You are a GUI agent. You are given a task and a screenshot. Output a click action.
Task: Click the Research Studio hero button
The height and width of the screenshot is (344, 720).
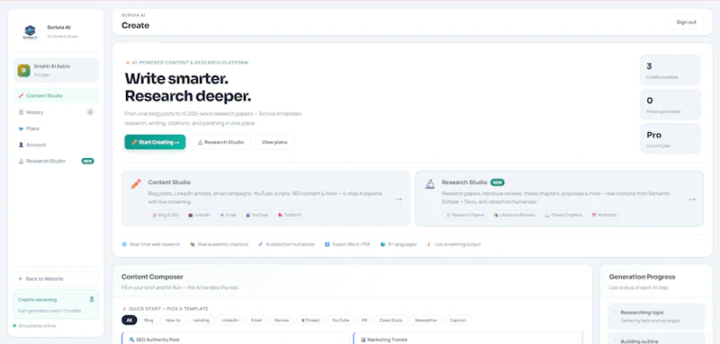pos(220,142)
